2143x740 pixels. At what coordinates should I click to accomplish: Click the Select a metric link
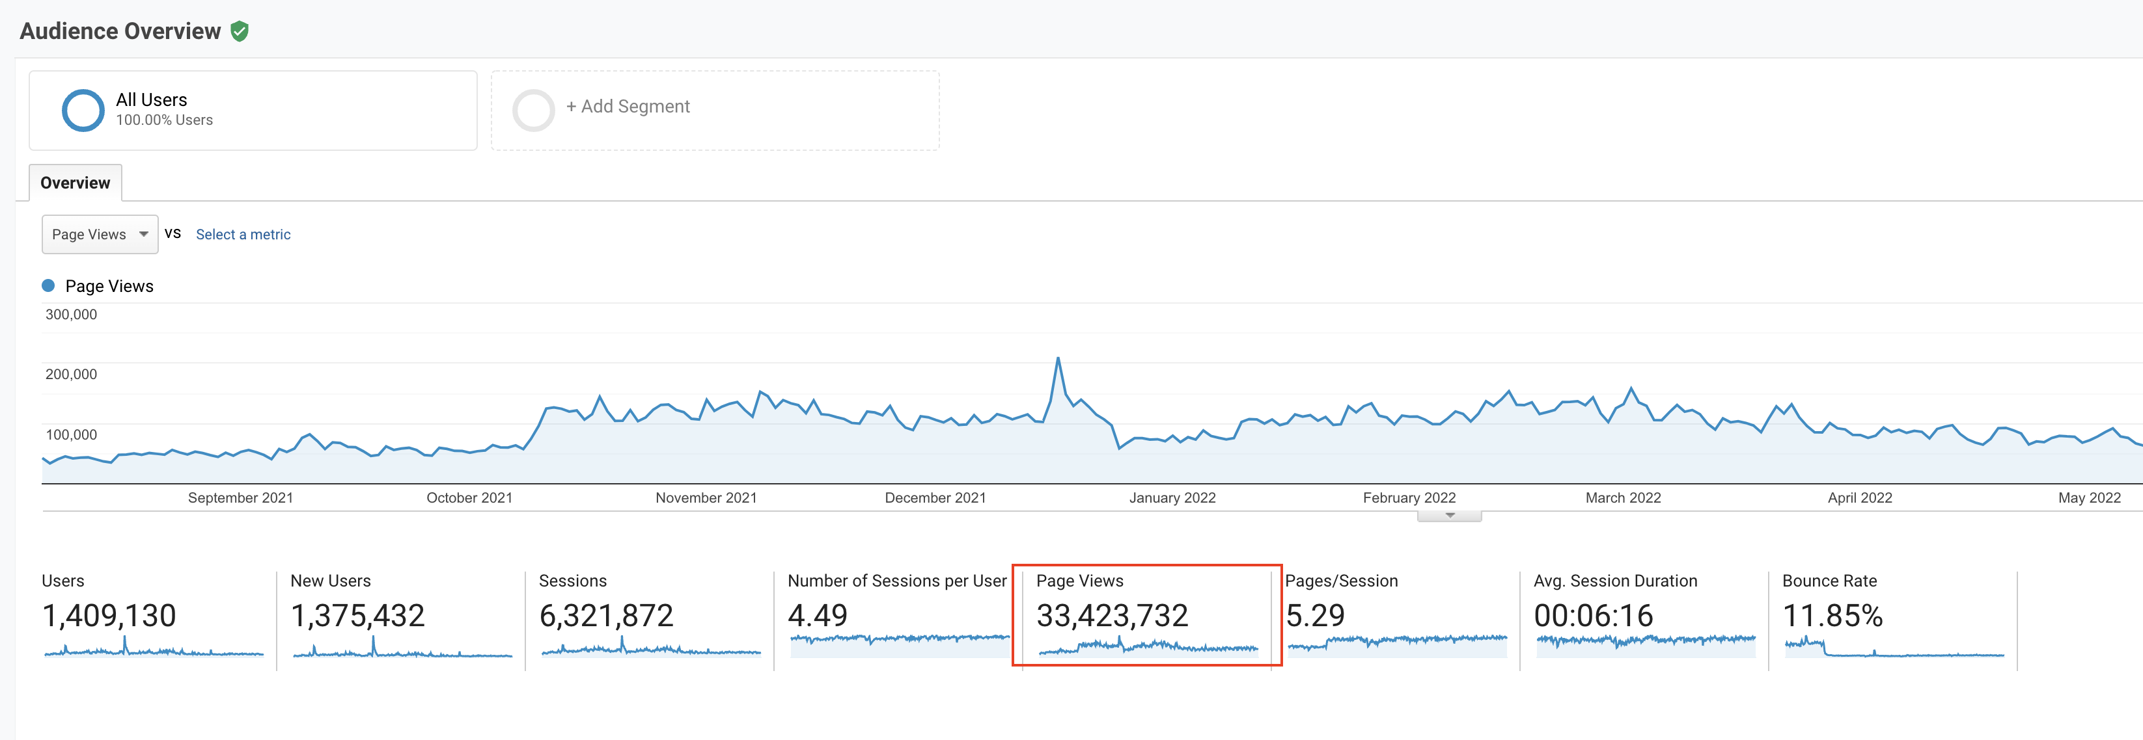[x=243, y=235]
